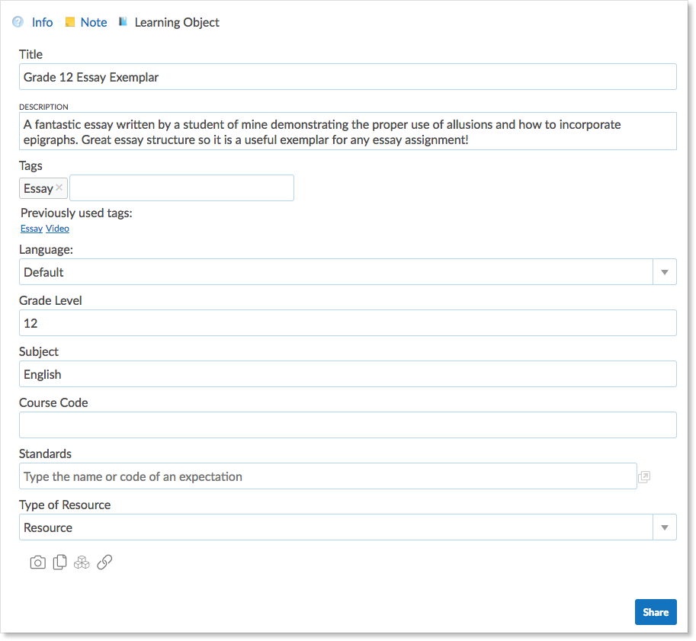Open the Language dropdown
Image resolution: width=696 pixels, height=641 pixels.
coord(664,271)
